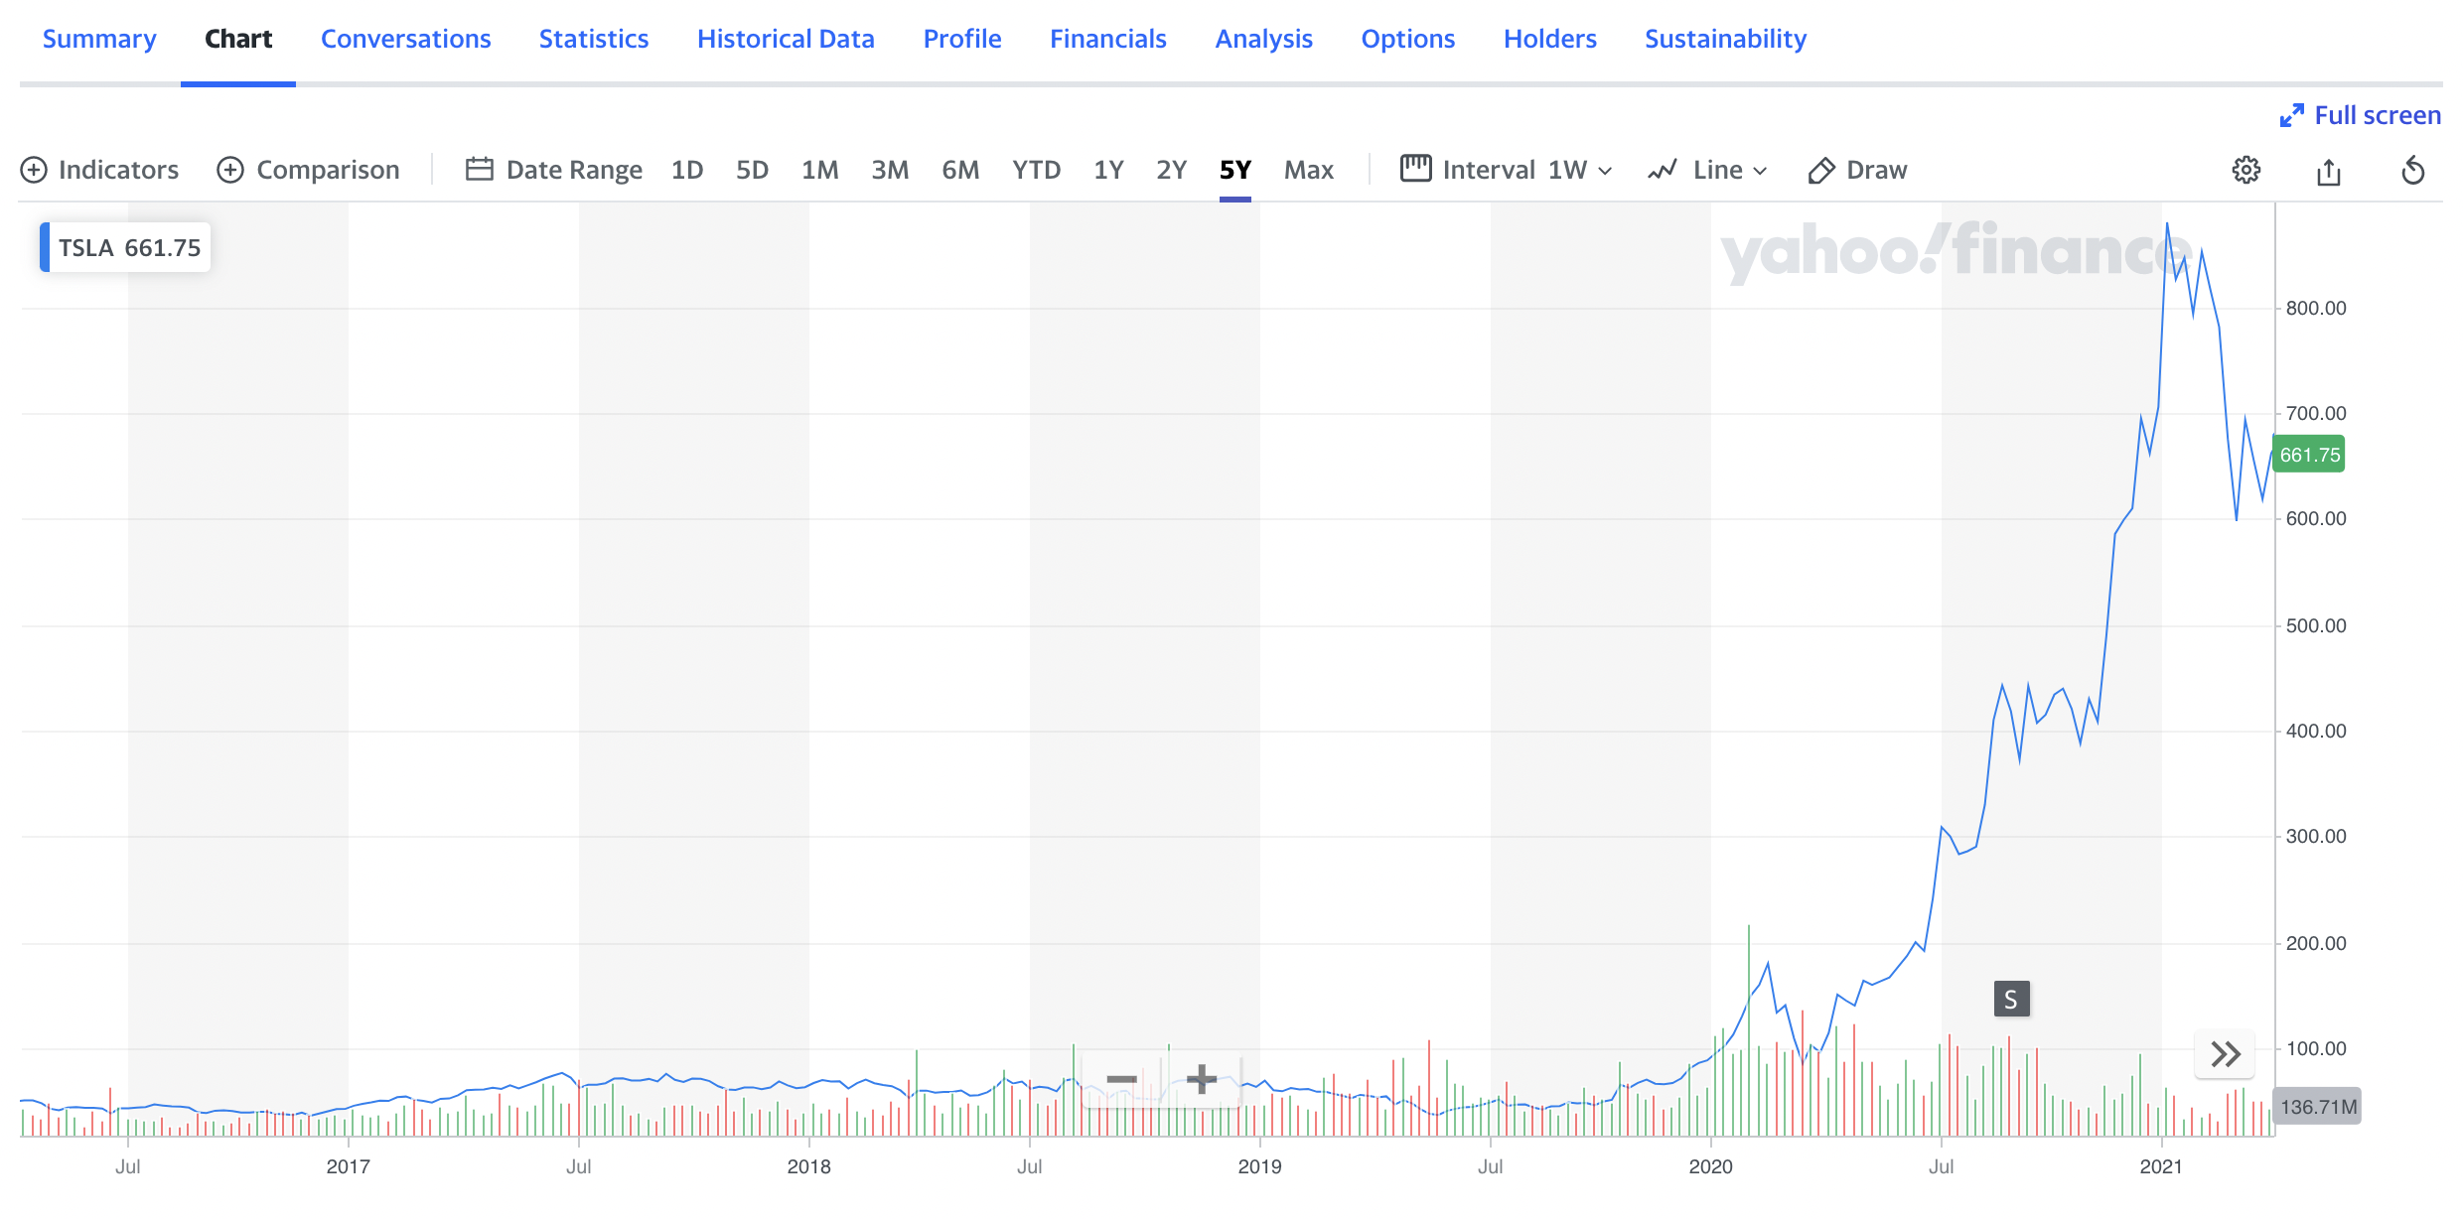Click the 2021 time axis label
The image size is (2463, 1219).
click(x=2161, y=1167)
